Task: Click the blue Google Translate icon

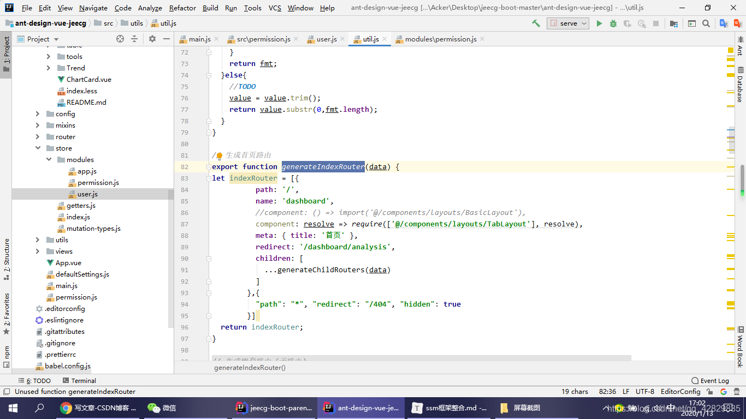Action: pos(724,23)
